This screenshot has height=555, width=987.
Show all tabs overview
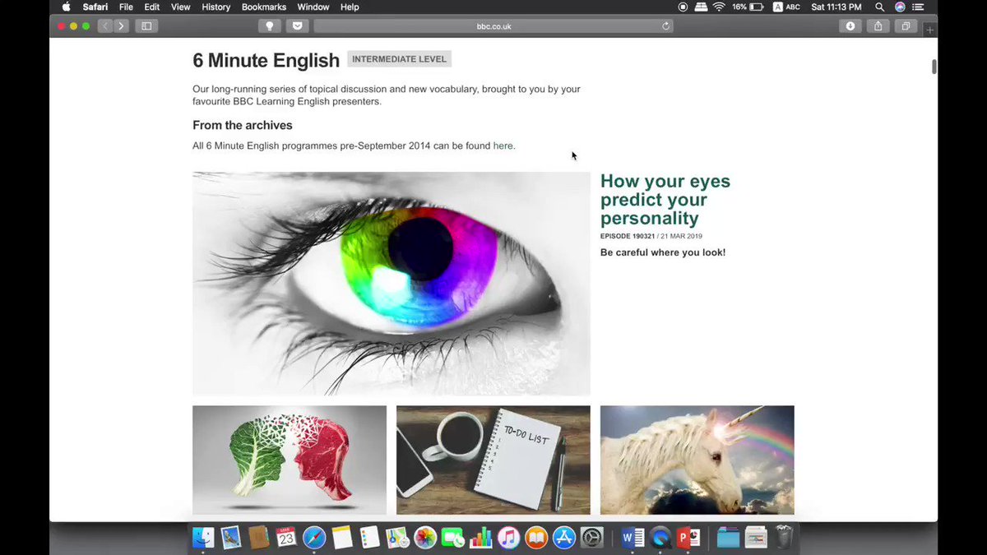(906, 26)
